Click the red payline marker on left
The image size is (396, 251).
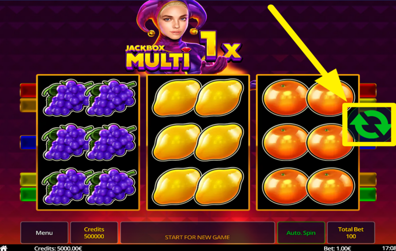(x=28, y=90)
